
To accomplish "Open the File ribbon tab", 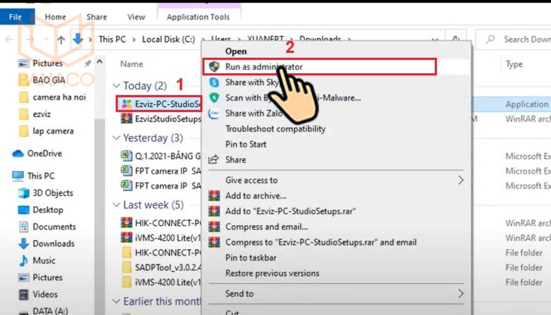I will (15, 17).
